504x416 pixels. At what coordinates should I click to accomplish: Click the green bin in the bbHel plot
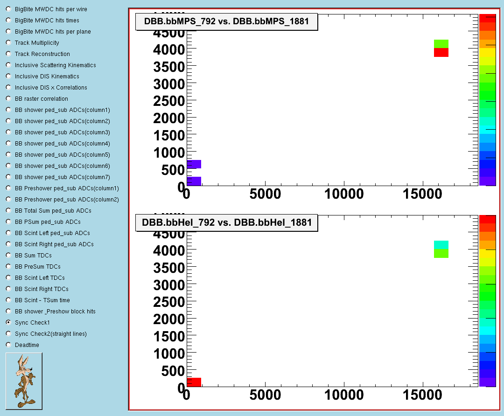pyautogui.click(x=441, y=253)
